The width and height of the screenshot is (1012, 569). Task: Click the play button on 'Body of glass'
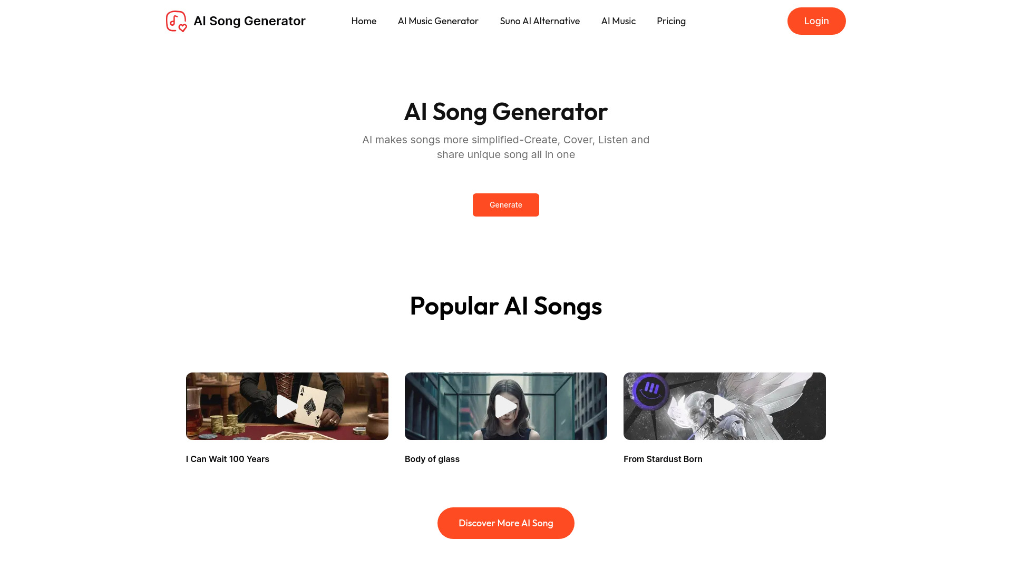coord(506,406)
